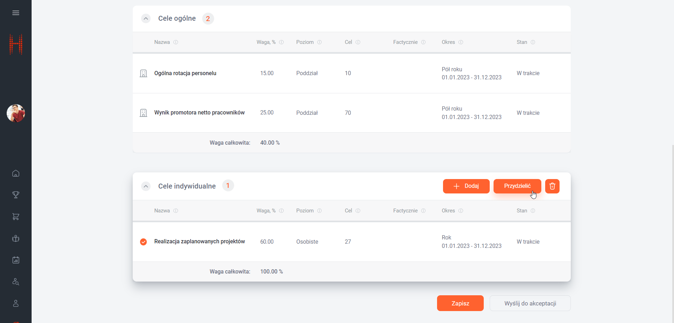Image resolution: width=674 pixels, height=323 pixels.
Task: Open the people search sidebar icon
Action: tap(16, 282)
